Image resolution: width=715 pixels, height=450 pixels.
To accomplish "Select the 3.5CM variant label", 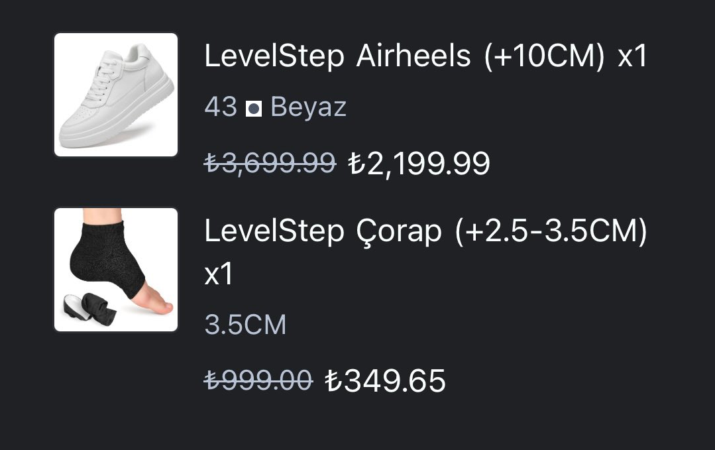I will (245, 325).
